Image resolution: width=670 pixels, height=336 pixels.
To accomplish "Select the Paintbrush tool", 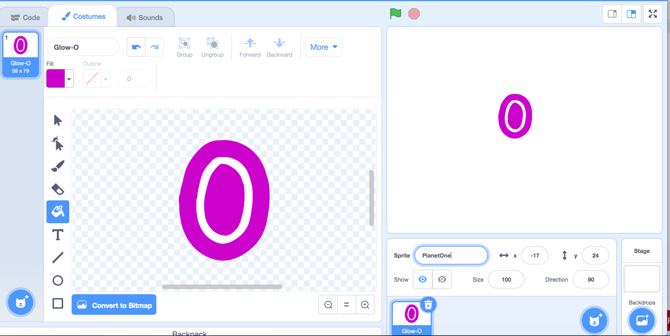I will pos(58,166).
